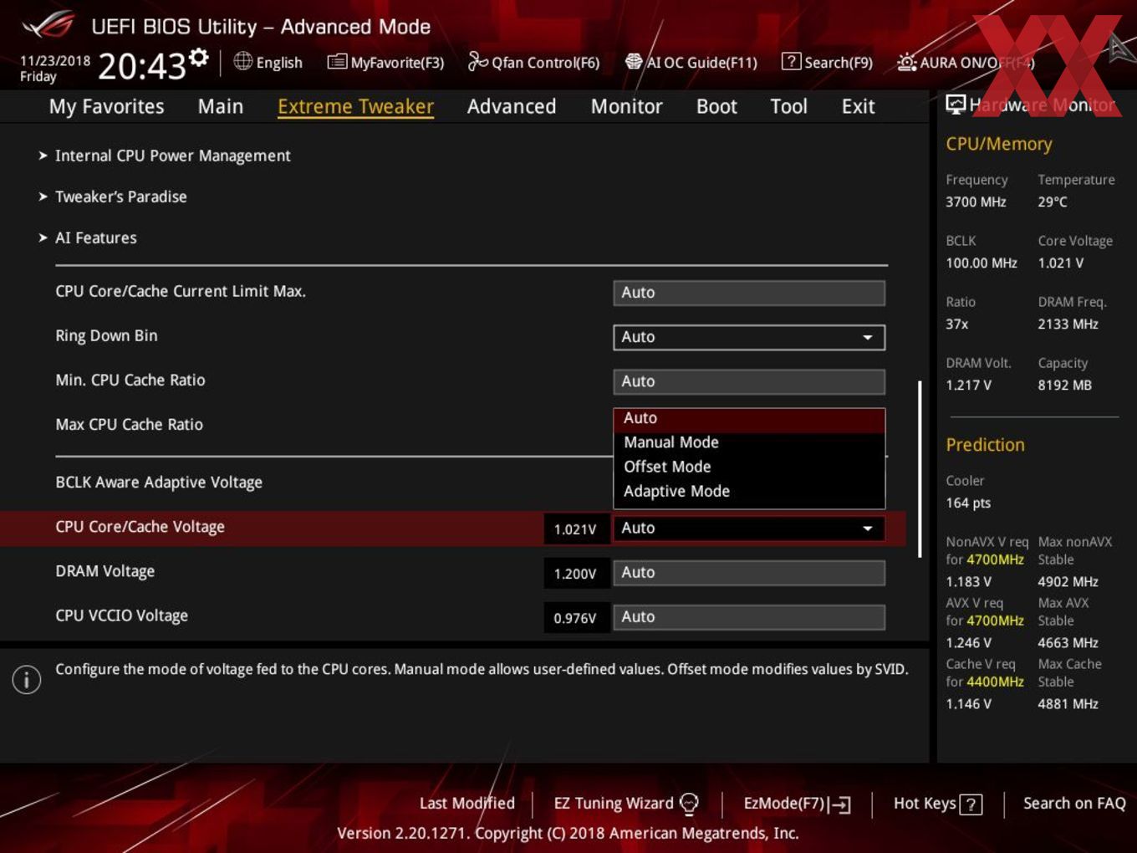This screenshot has width=1137, height=853.
Task: Click the EZ Tuning Wizard bulb icon
Action: (690, 804)
